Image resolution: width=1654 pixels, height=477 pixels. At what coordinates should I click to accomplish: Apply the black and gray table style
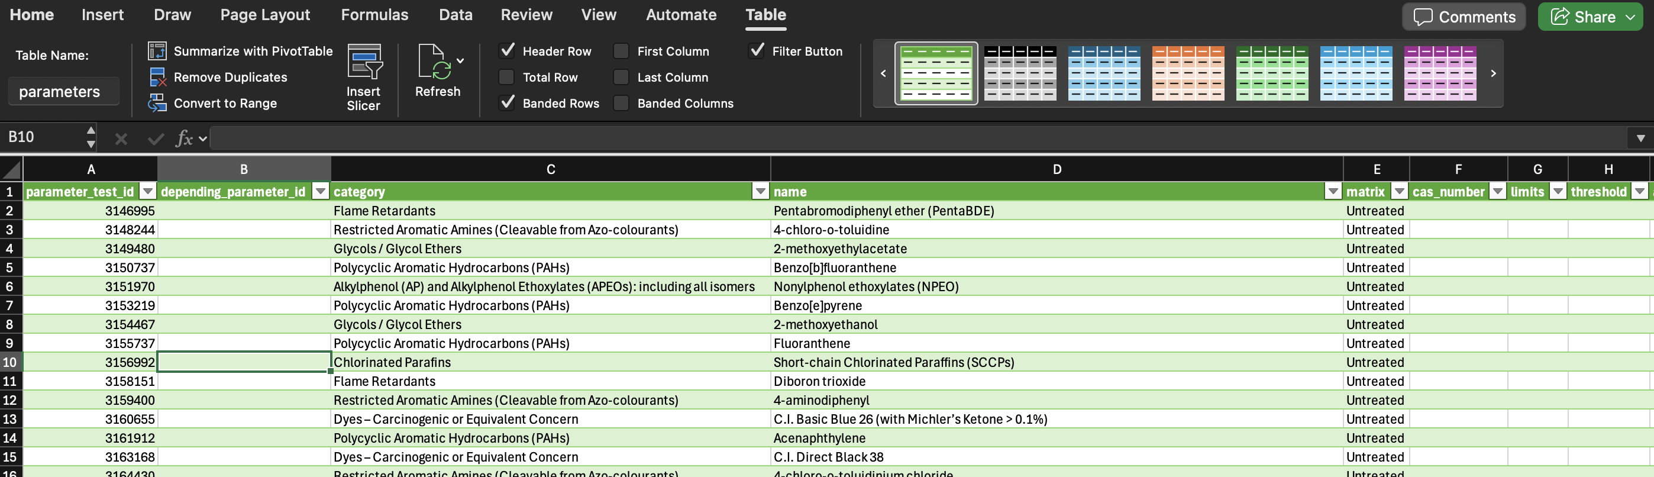click(x=1020, y=73)
